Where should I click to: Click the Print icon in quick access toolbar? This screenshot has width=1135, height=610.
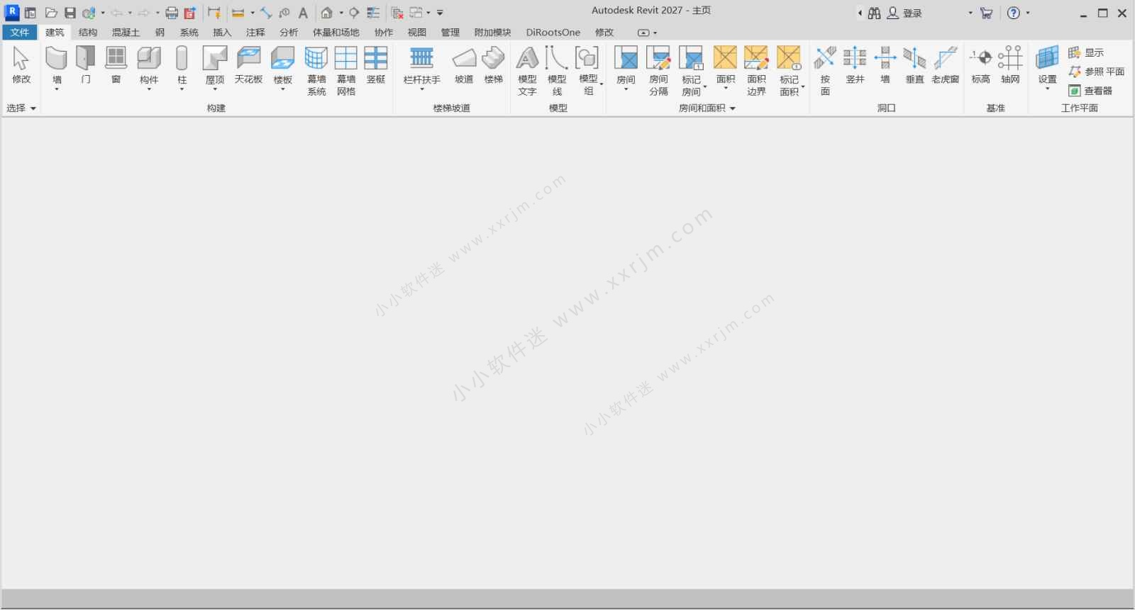[171, 13]
